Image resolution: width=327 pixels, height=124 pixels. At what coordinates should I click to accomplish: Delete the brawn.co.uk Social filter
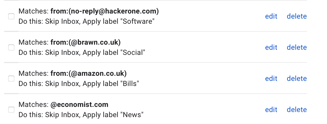(x=297, y=47)
